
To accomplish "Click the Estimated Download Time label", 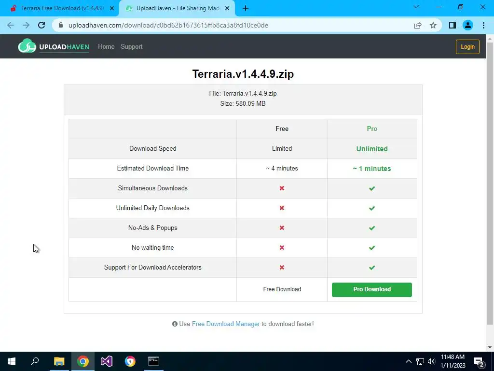I will click(153, 169).
